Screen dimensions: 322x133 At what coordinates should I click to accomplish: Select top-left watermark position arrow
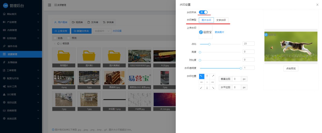click(202, 76)
